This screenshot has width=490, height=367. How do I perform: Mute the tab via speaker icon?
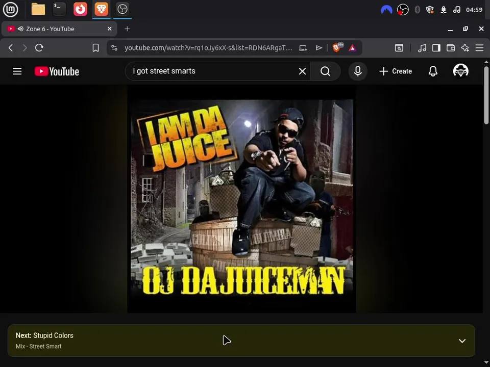[20, 29]
